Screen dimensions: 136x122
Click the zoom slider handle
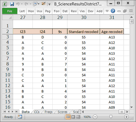coord(111,117)
